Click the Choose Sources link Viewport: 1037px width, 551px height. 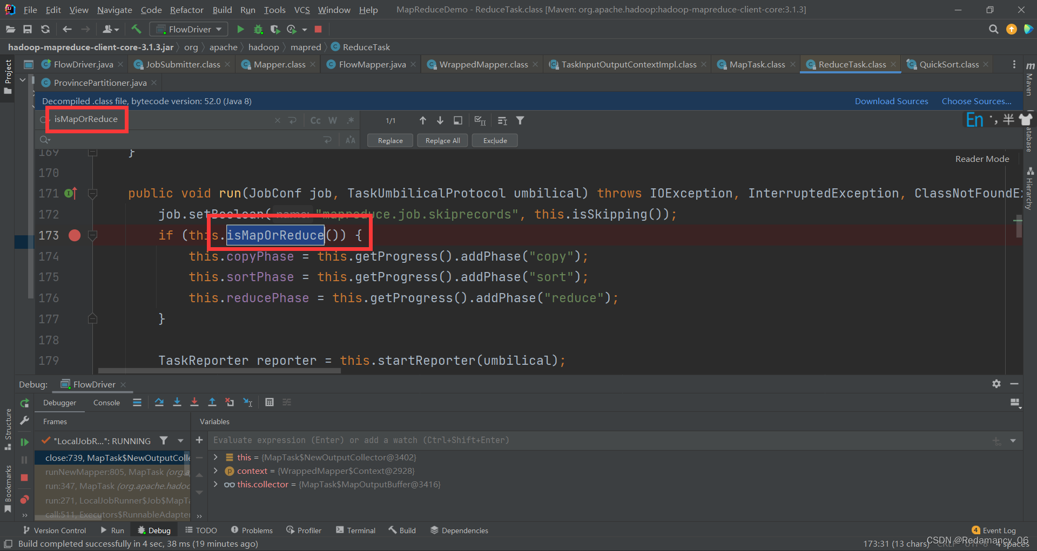tap(977, 101)
